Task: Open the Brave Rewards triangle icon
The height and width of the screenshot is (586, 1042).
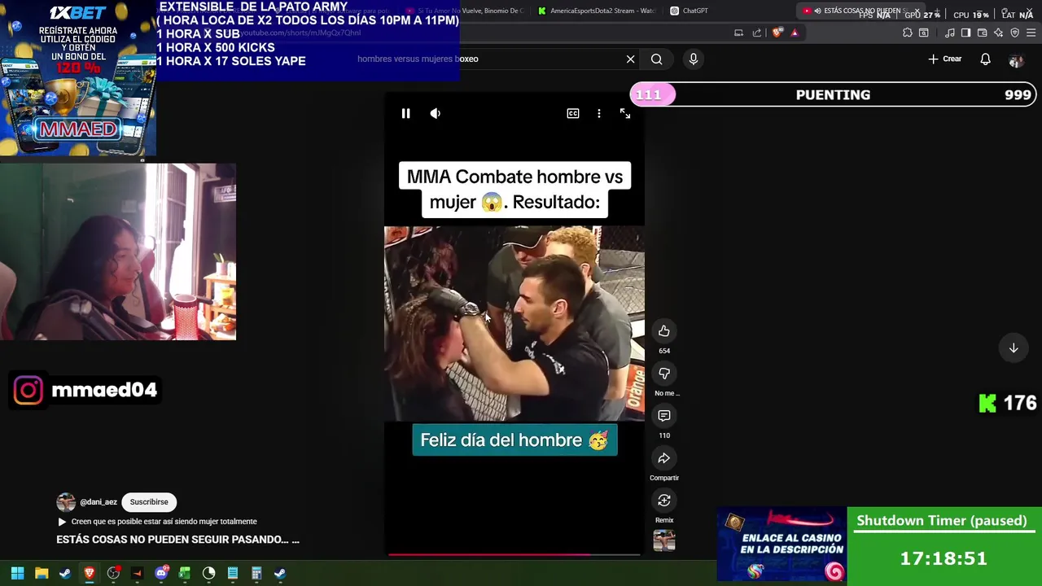Action: point(795,33)
